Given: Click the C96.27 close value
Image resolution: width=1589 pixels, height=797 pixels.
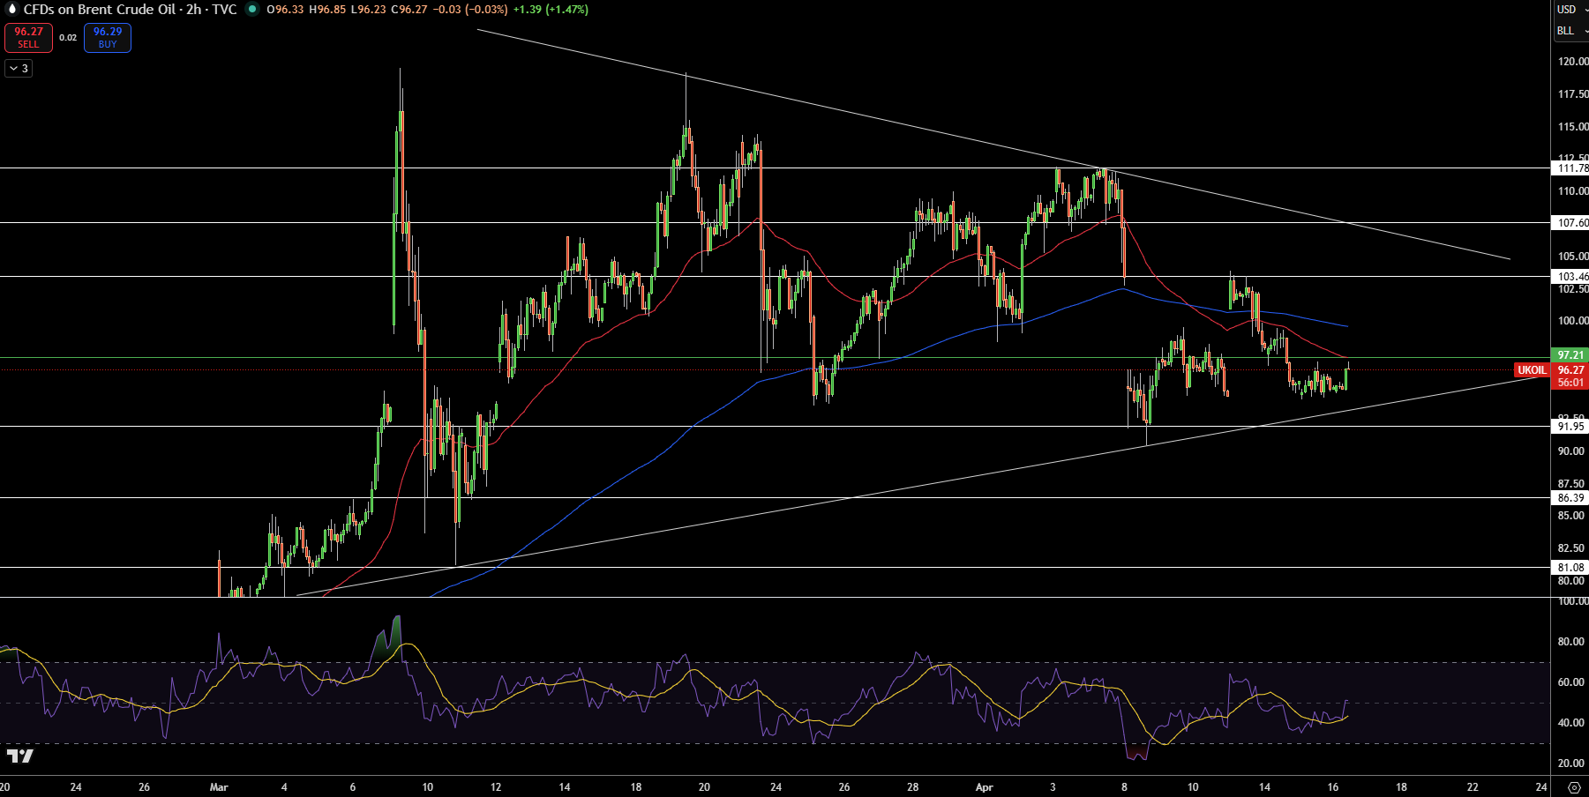Looking at the screenshot, I should tap(409, 10).
